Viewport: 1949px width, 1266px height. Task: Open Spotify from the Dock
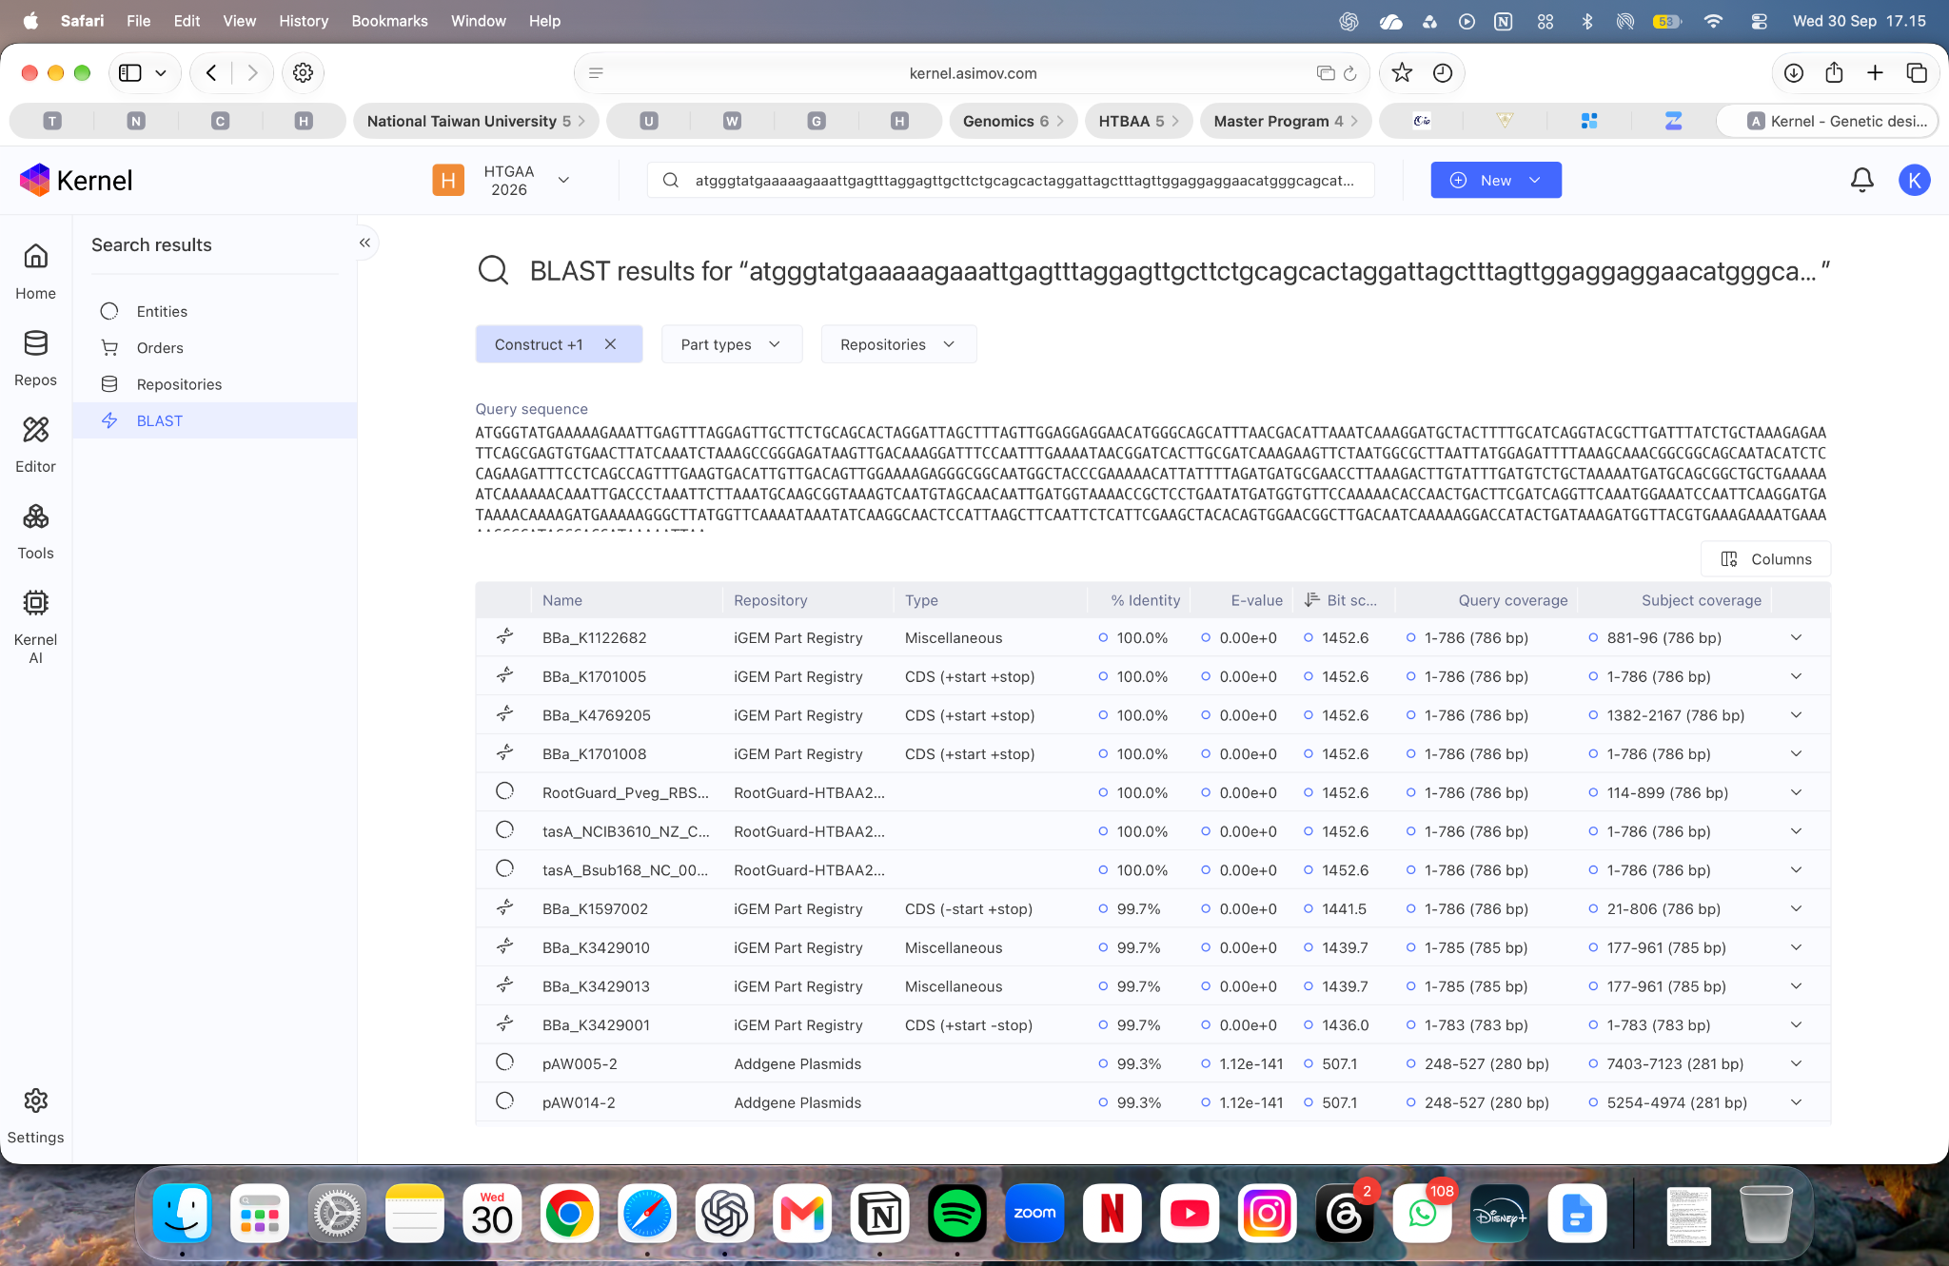956,1214
